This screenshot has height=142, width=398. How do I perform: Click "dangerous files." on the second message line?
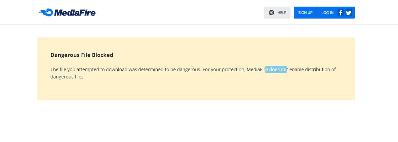tap(68, 77)
